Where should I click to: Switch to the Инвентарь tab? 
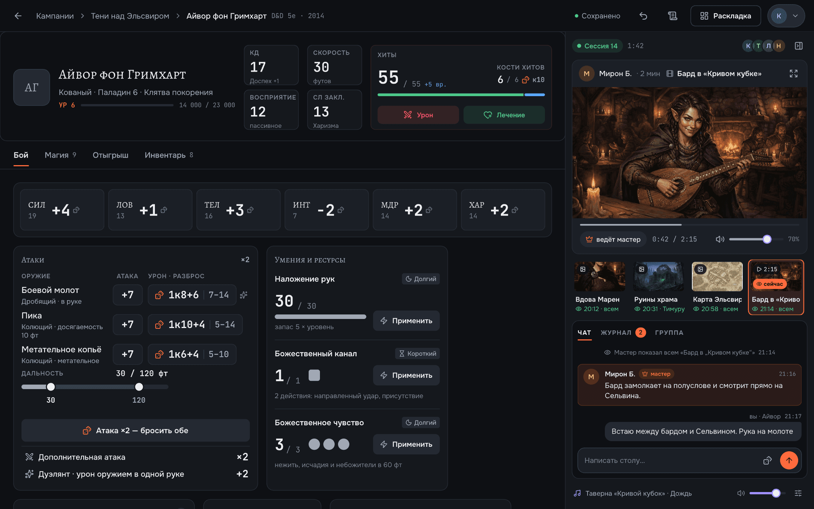click(x=169, y=155)
